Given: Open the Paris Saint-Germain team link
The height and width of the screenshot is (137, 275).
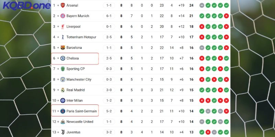Looking at the screenshot, I should click(x=82, y=111).
